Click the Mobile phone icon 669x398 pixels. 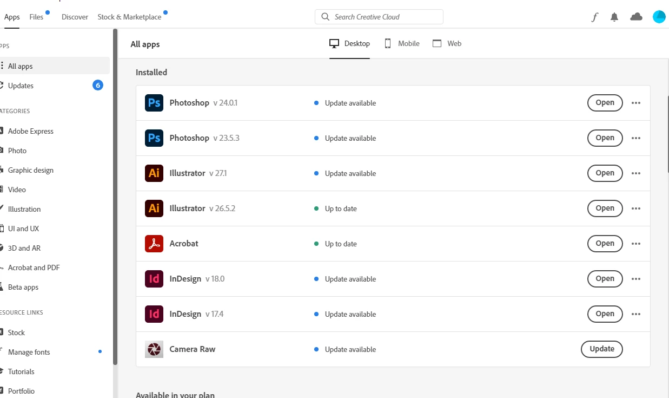[x=388, y=43]
